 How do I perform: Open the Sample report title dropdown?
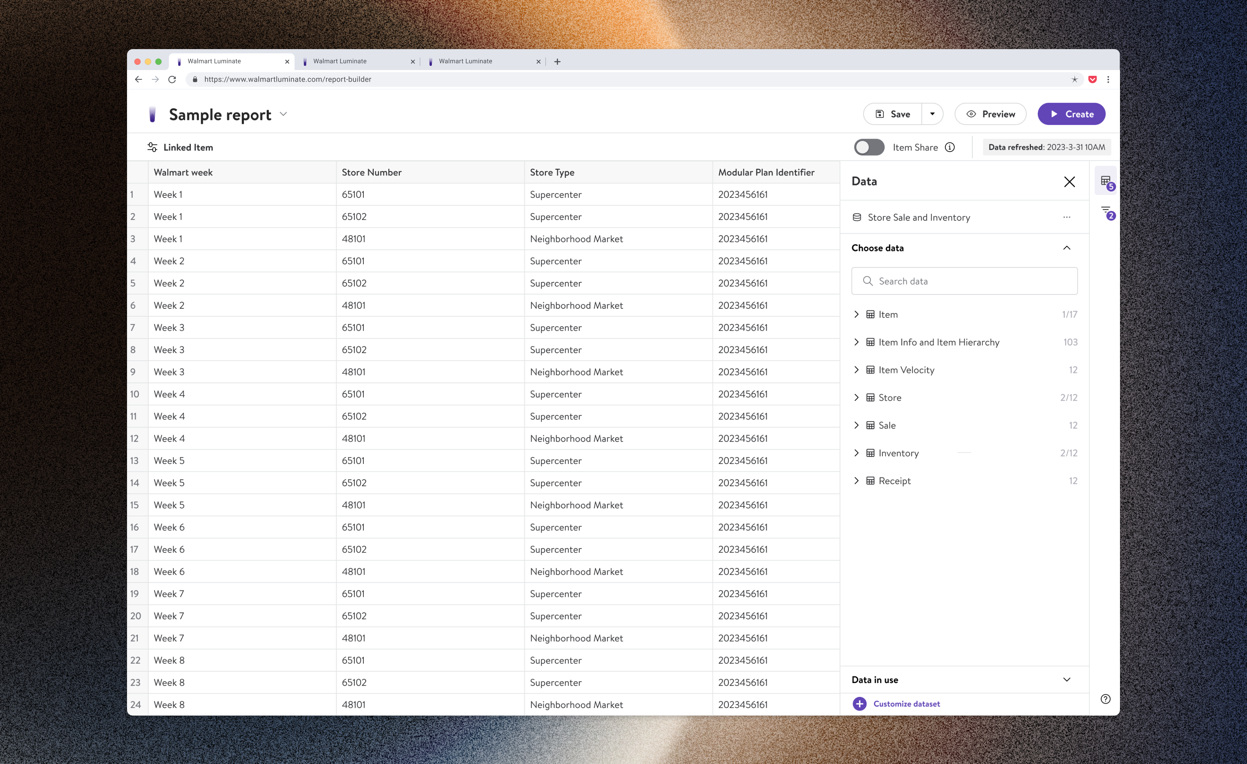[283, 114]
